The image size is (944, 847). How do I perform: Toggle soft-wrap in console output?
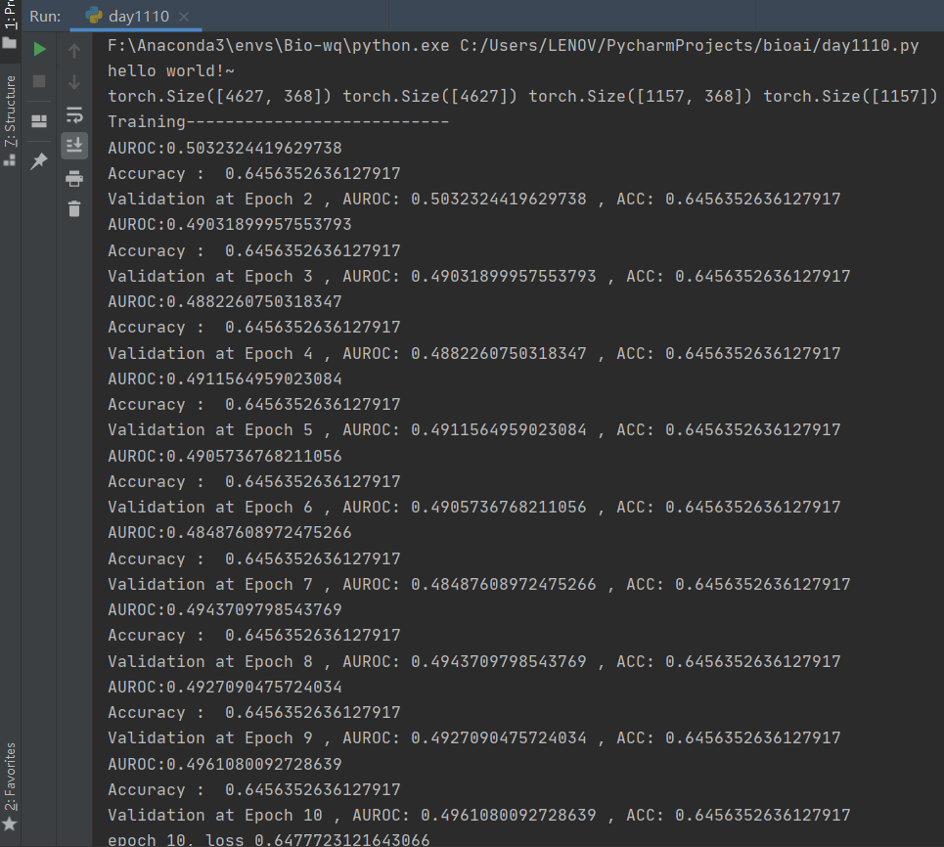click(74, 114)
